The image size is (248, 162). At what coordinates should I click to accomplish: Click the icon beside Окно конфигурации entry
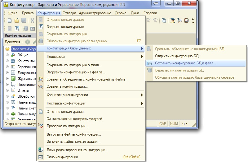41,157
